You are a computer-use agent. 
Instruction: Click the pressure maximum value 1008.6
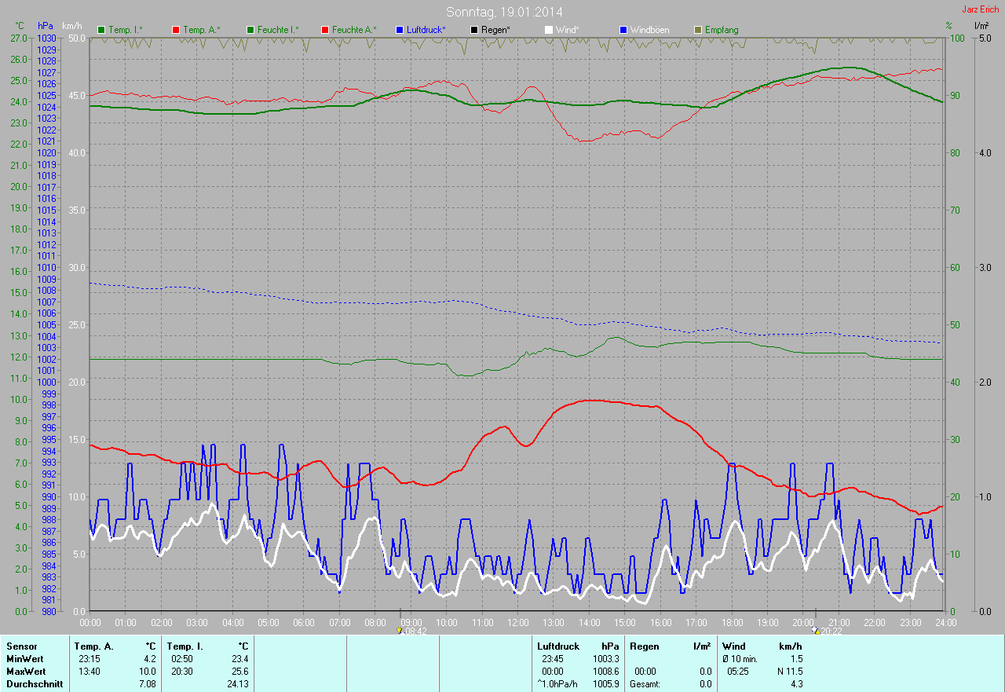pos(605,672)
